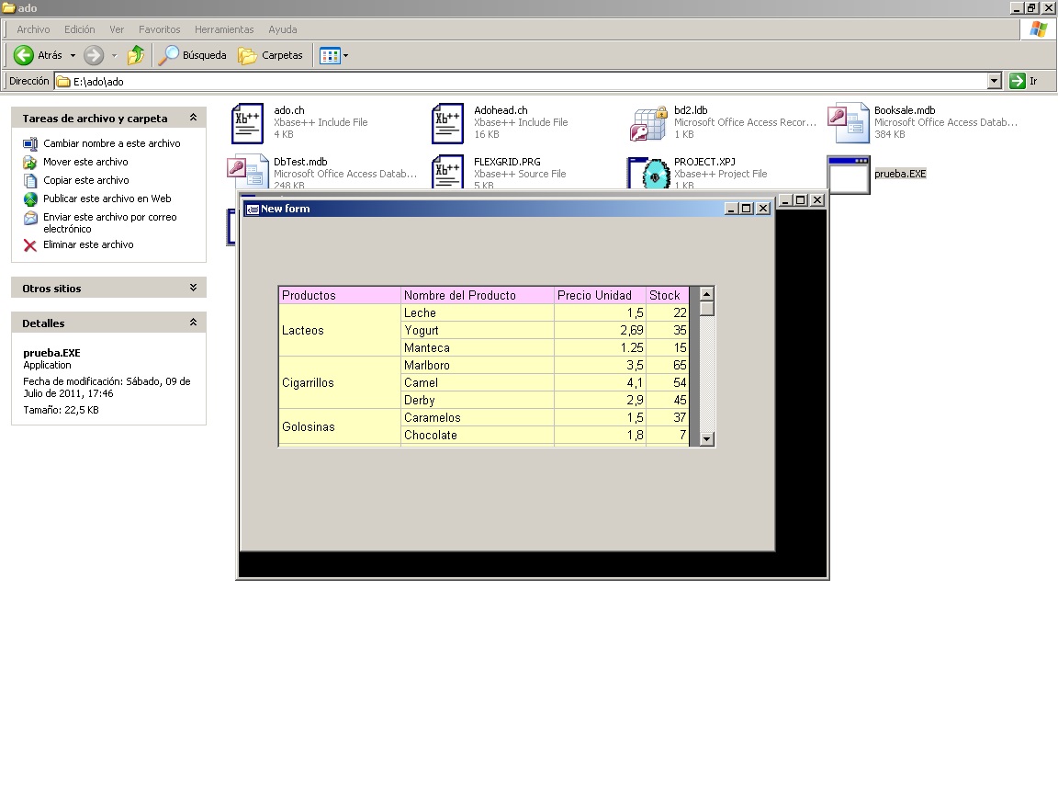This screenshot has height=794, width=1058.
Task: Expand the address bar dropdown arrow
Action: (x=994, y=81)
